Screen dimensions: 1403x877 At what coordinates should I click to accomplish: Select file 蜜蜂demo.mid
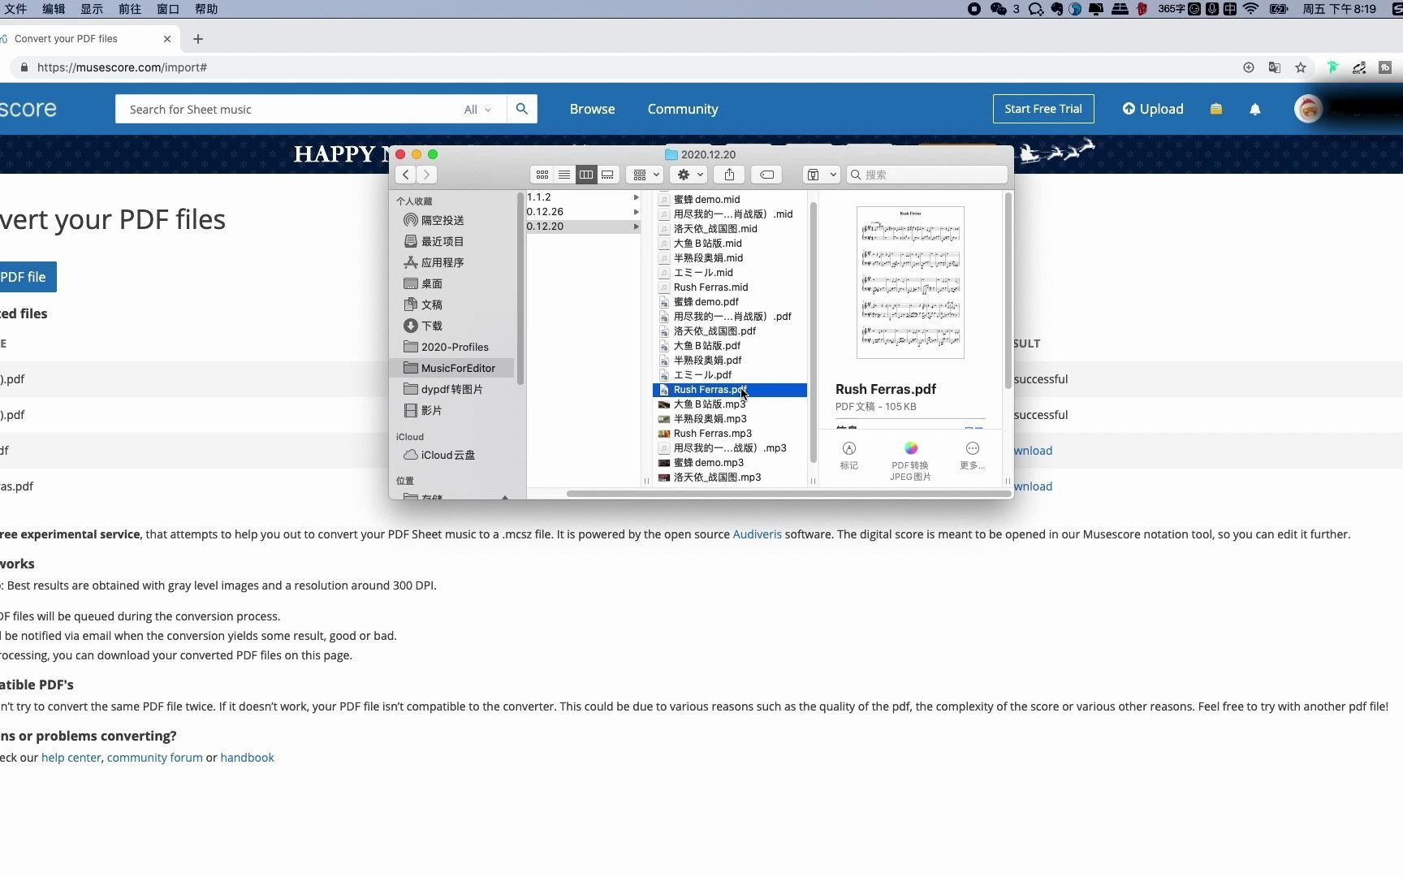[706, 199]
